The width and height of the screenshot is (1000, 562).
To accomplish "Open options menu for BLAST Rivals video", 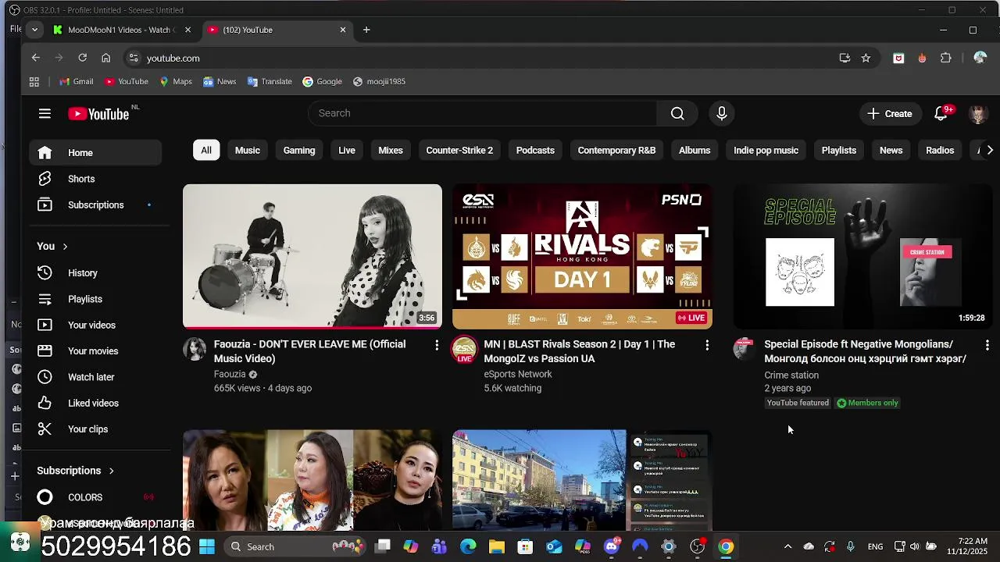I will tap(707, 345).
